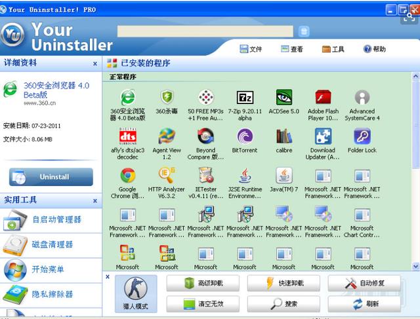Open the 工具 menu

[x=333, y=49]
